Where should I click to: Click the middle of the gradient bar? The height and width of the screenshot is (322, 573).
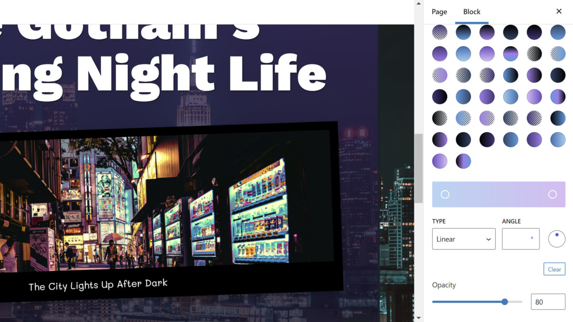[499, 194]
